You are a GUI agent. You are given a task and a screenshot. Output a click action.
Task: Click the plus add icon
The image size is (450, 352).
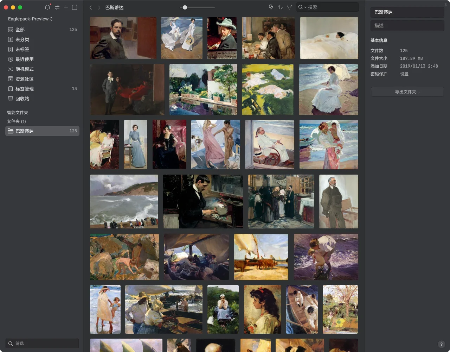(x=66, y=7)
